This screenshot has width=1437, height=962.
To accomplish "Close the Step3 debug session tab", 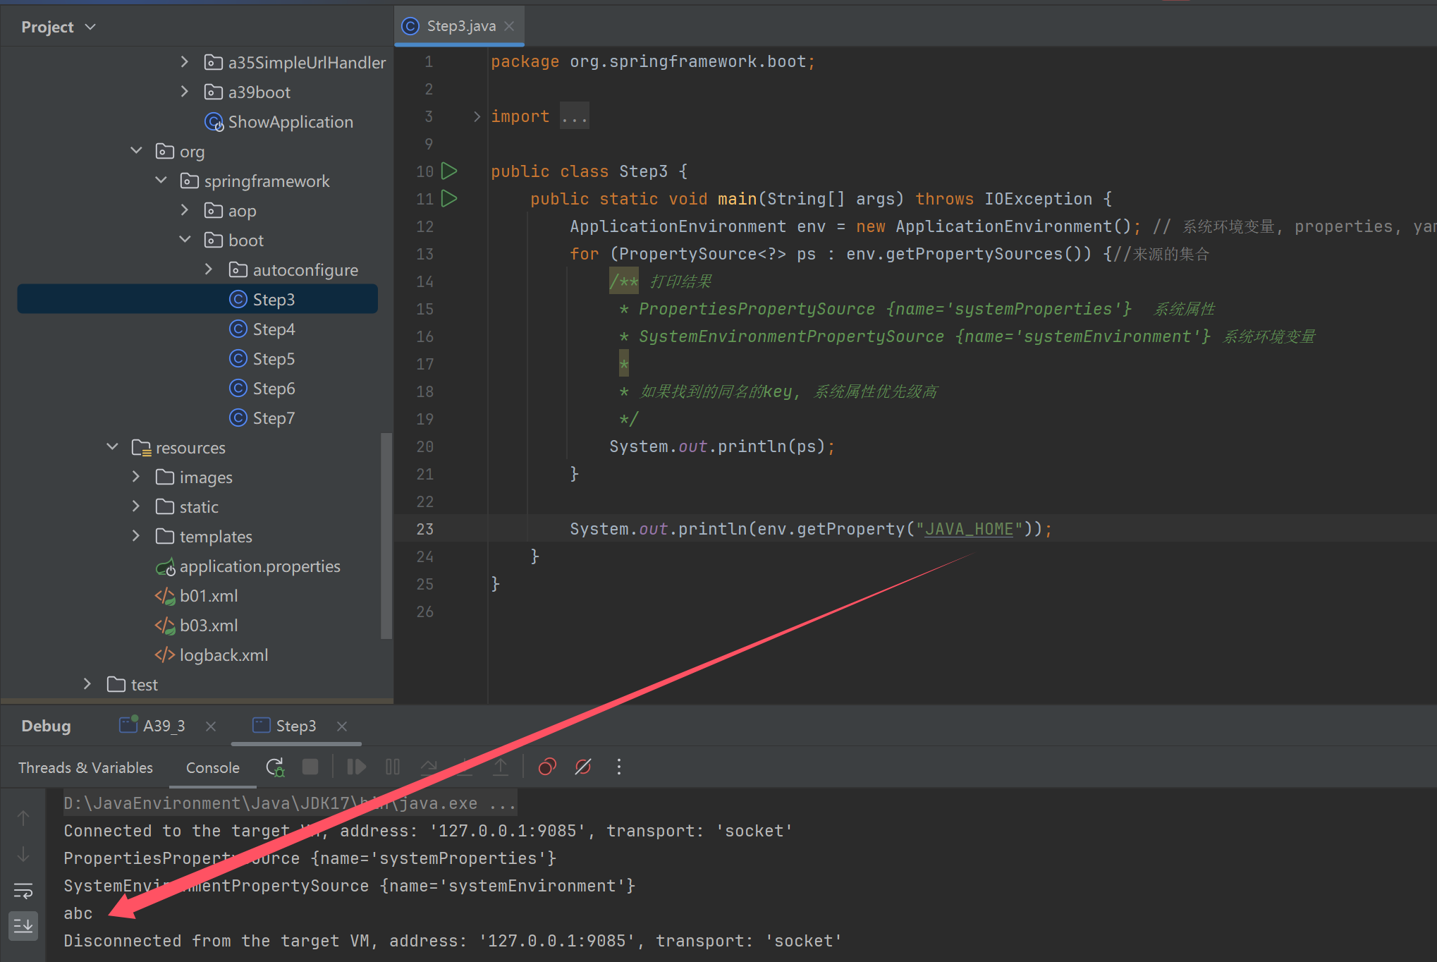I will click(x=342, y=726).
